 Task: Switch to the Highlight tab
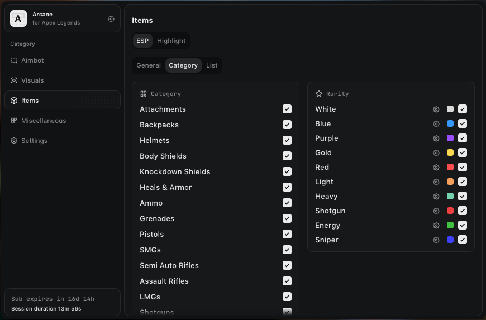[171, 41]
